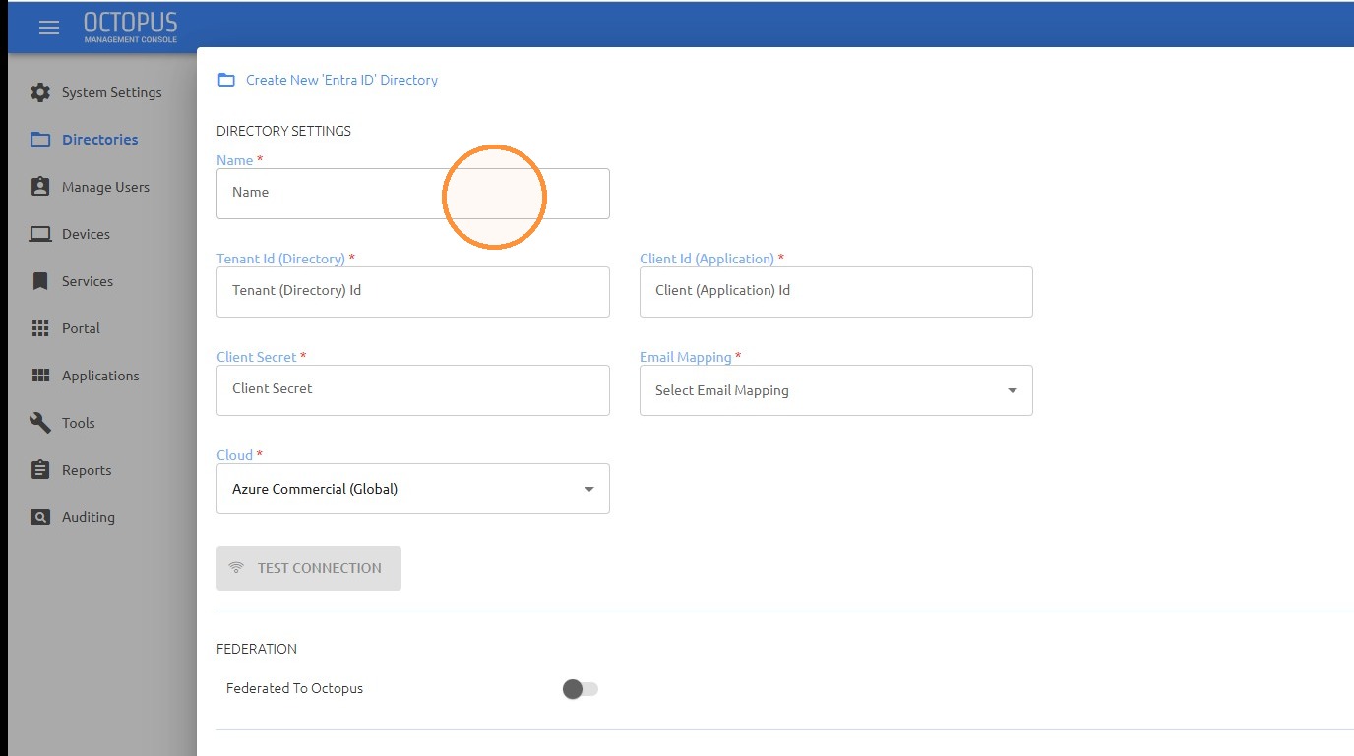Screen dimensions: 1354x756
Task: Click the Client Secret input field
Action: [413, 390]
